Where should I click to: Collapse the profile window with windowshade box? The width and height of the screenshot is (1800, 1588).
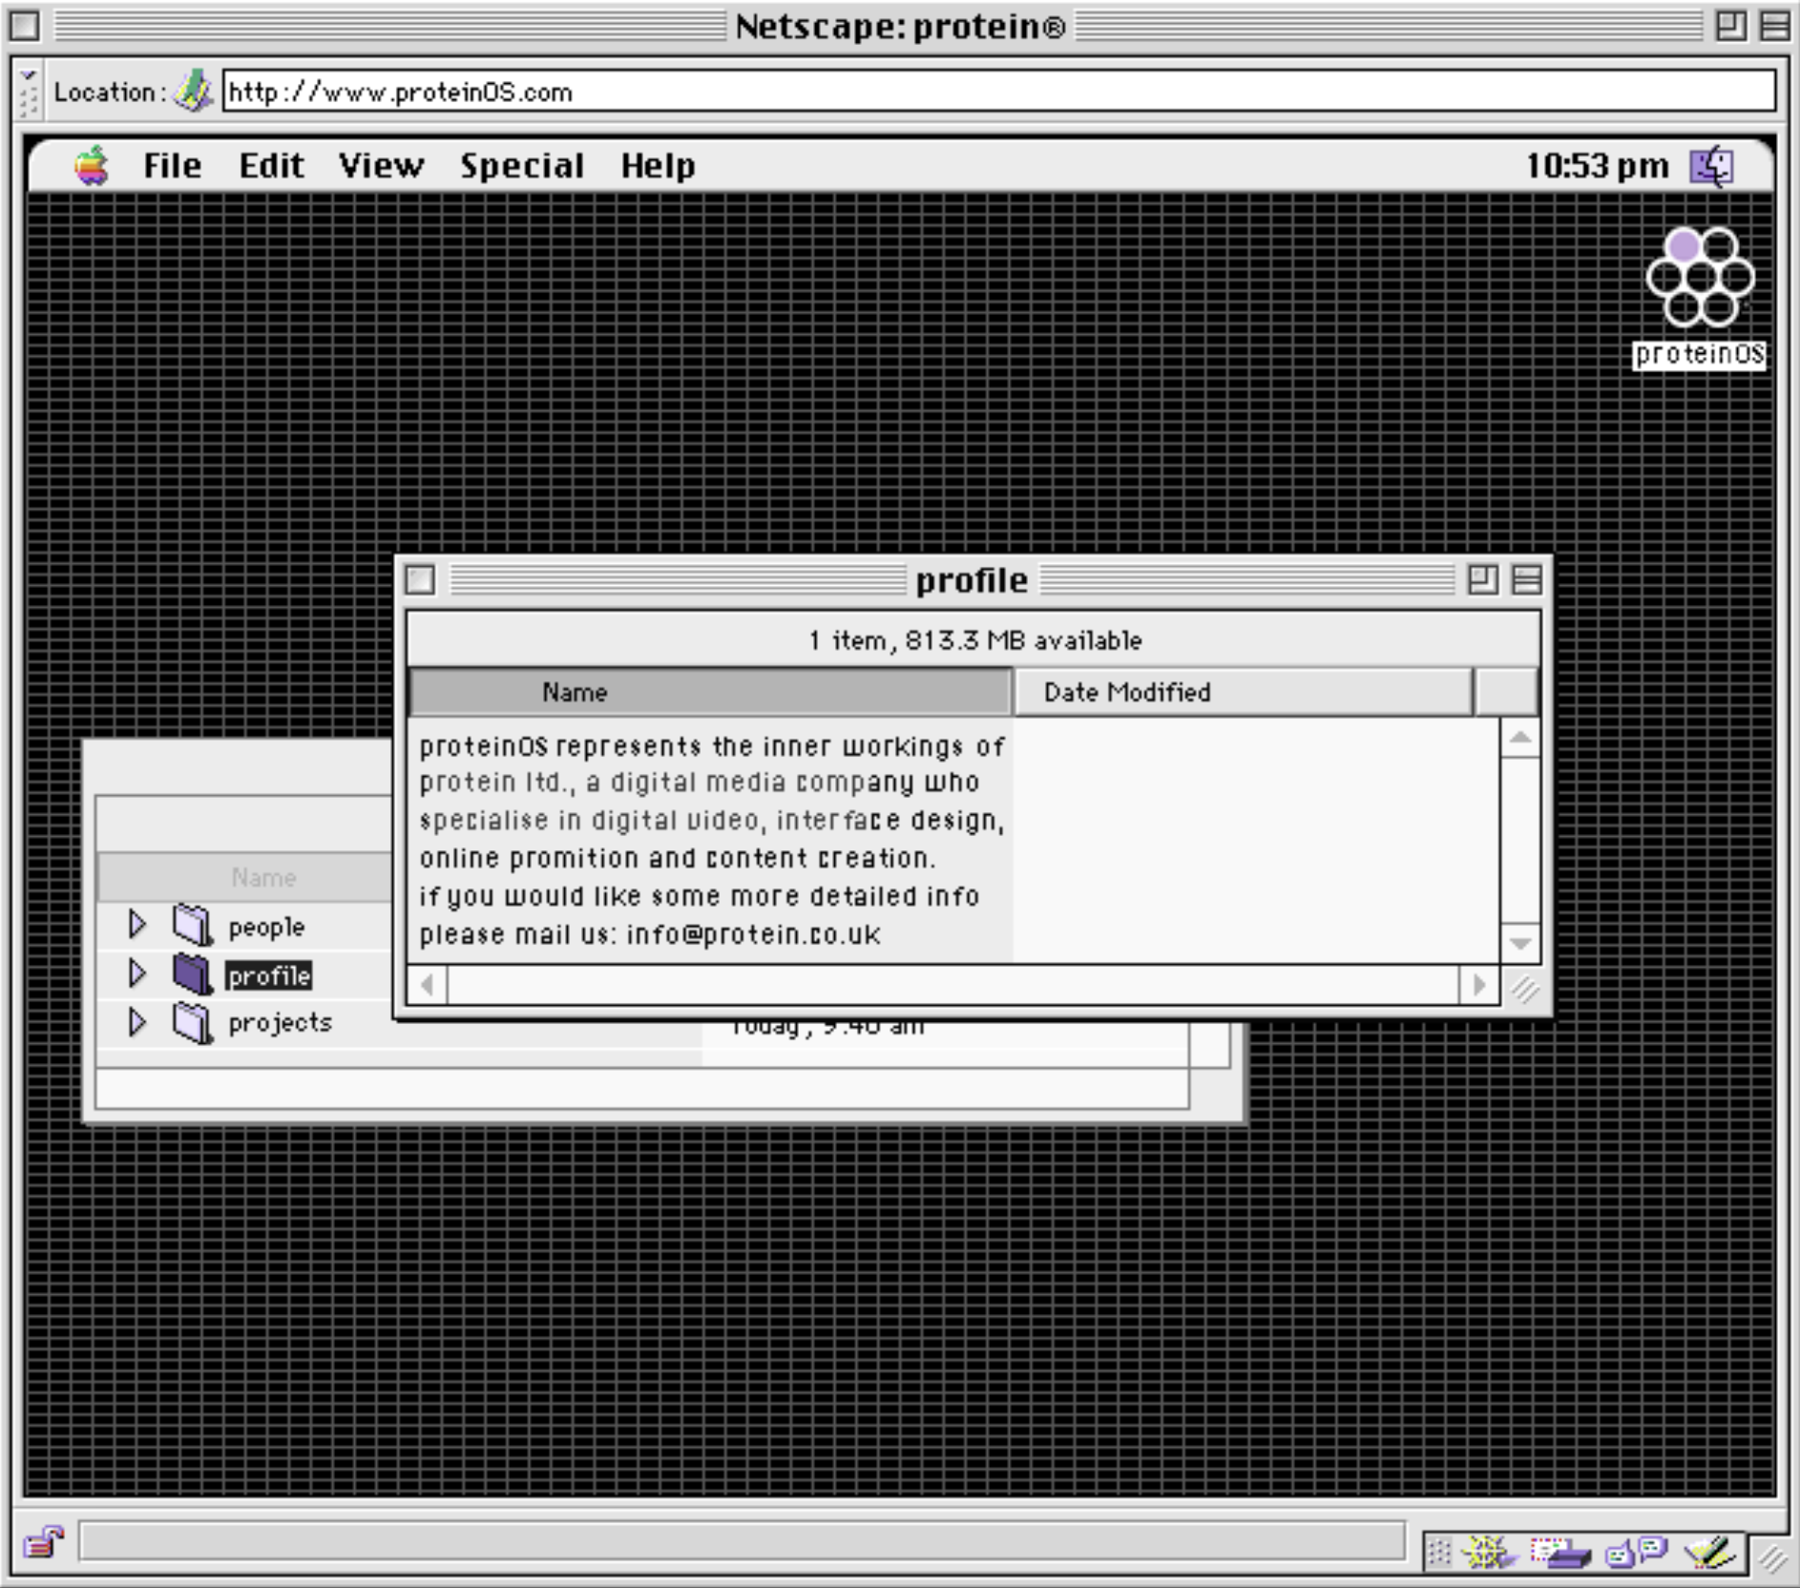point(1527,579)
